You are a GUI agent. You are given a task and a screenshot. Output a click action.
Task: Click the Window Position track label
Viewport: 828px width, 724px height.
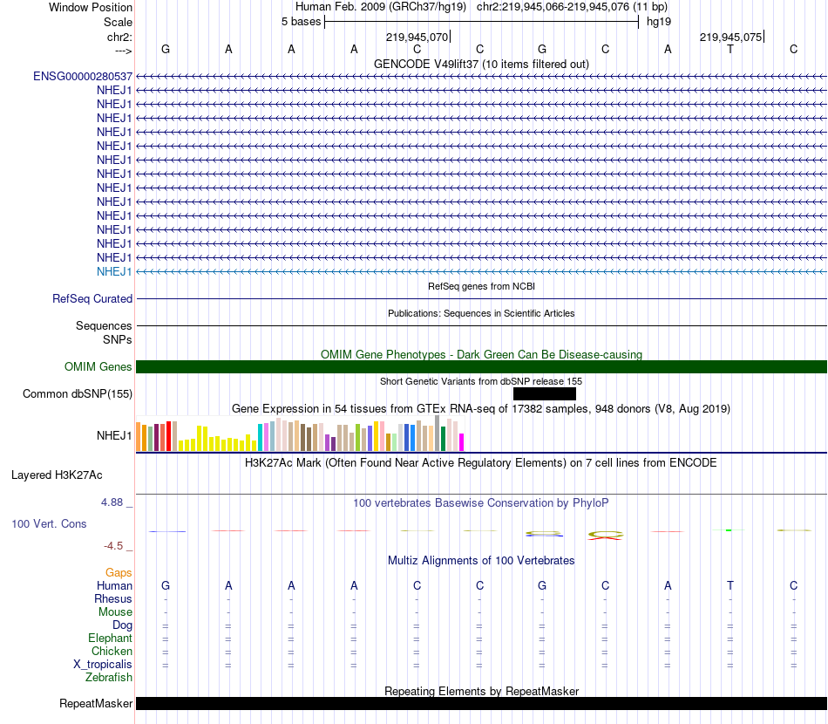91,7
